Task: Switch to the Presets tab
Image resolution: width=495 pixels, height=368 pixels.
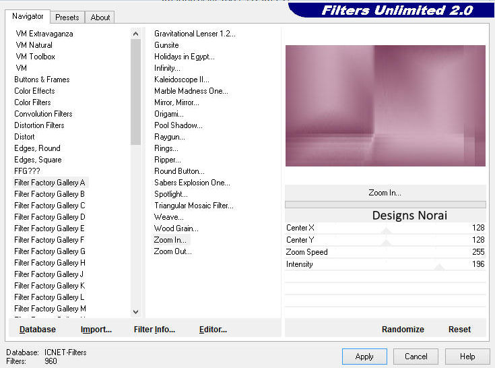Action: click(x=67, y=17)
